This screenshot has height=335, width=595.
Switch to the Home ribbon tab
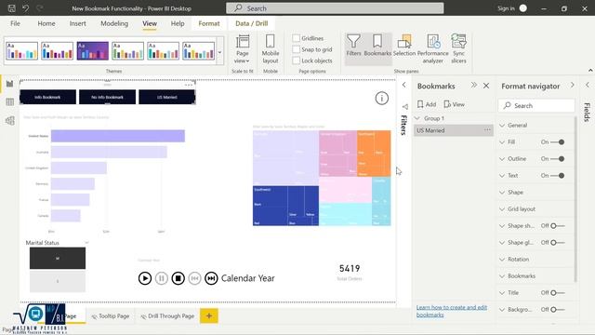click(x=46, y=23)
